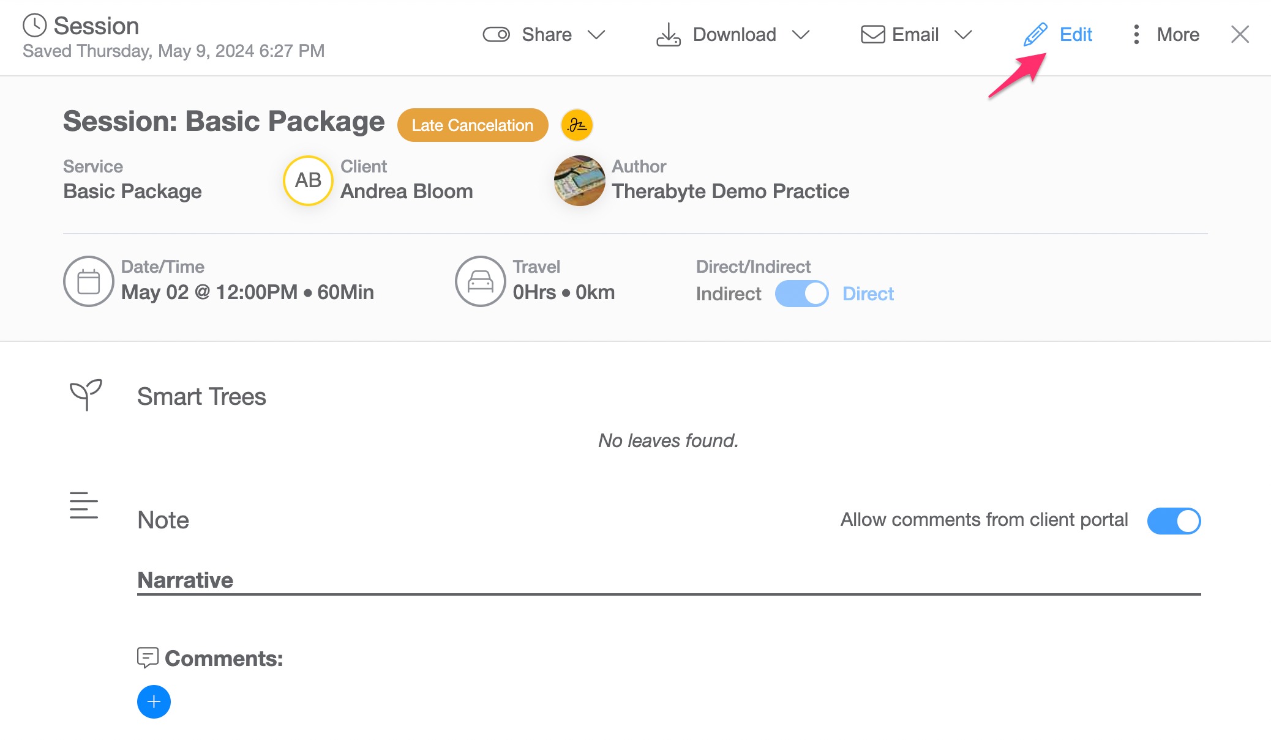Disable Allow comments from client portal

[1174, 520]
